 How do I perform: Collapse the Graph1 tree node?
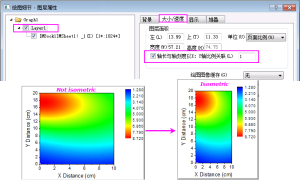click(11, 19)
